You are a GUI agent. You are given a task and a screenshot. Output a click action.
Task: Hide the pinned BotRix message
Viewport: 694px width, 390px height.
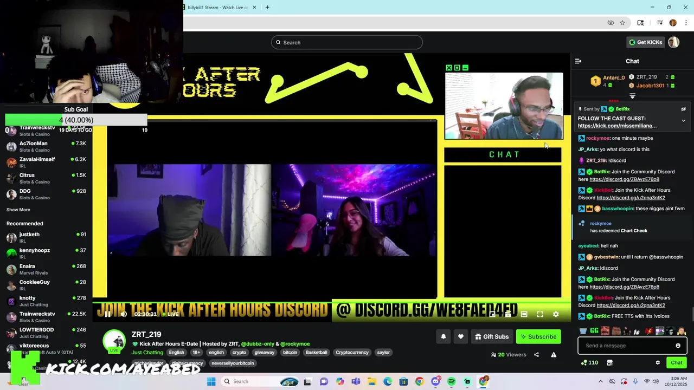[x=683, y=109]
